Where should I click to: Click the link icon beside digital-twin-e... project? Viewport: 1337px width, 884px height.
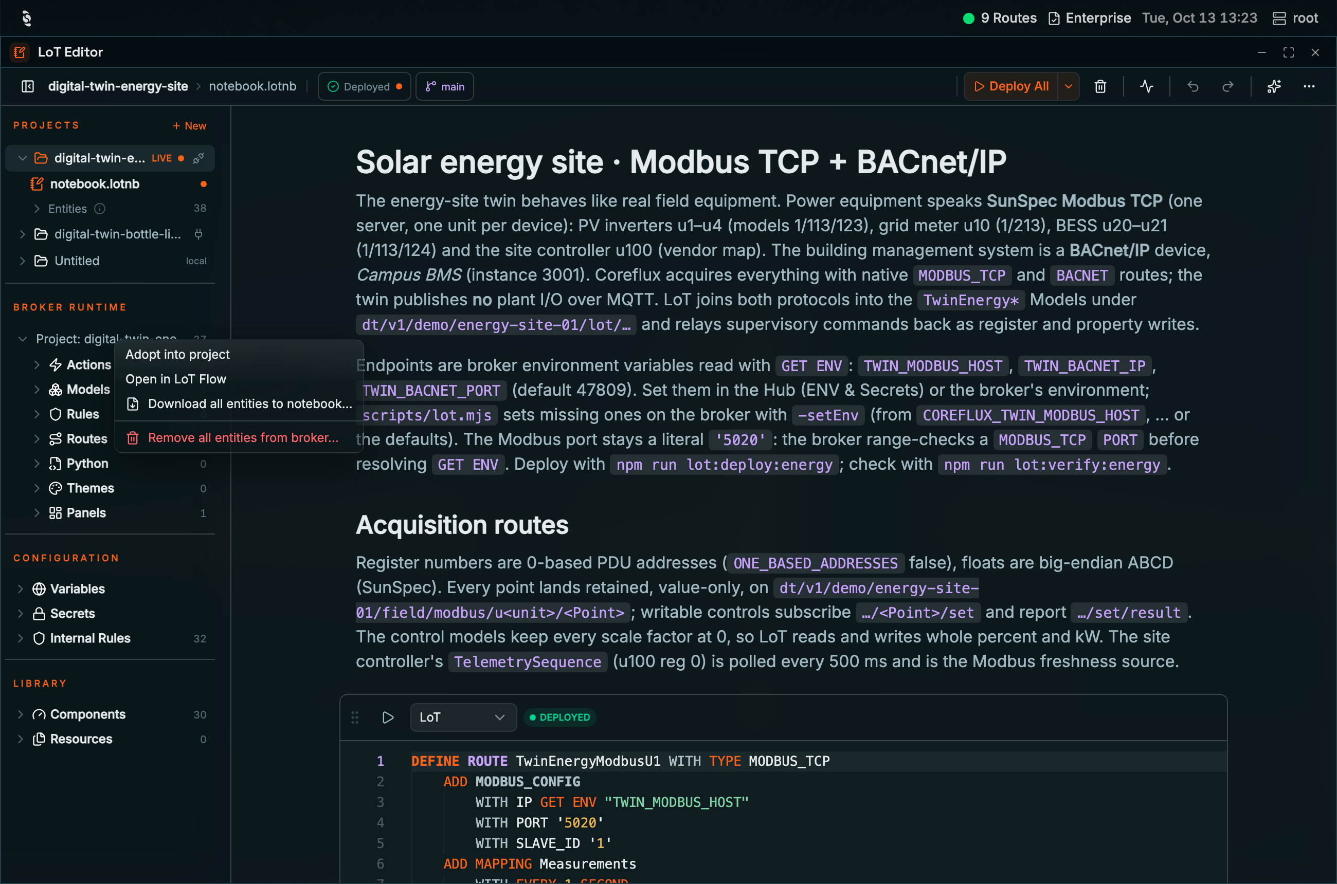tap(198, 158)
